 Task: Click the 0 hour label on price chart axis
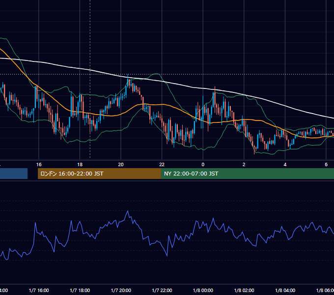click(x=203, y=164)
